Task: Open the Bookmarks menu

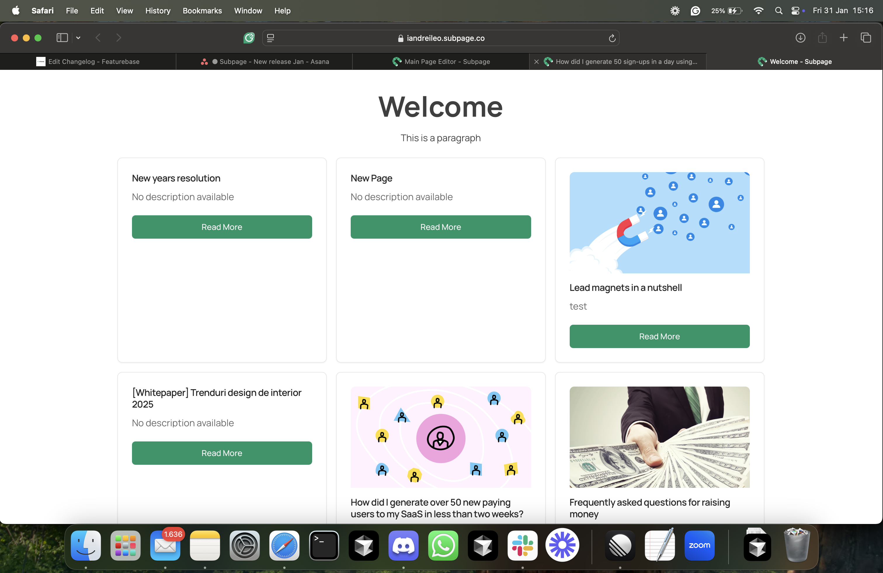Action: click(x=202, y=11)
